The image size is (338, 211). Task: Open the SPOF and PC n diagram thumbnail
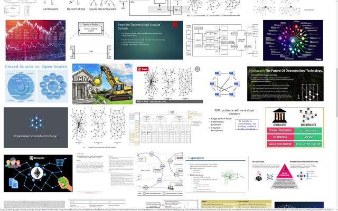coord(155,8)
